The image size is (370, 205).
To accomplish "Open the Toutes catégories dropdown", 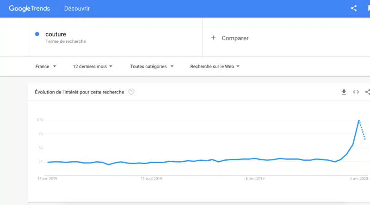I will click(152, 66).
